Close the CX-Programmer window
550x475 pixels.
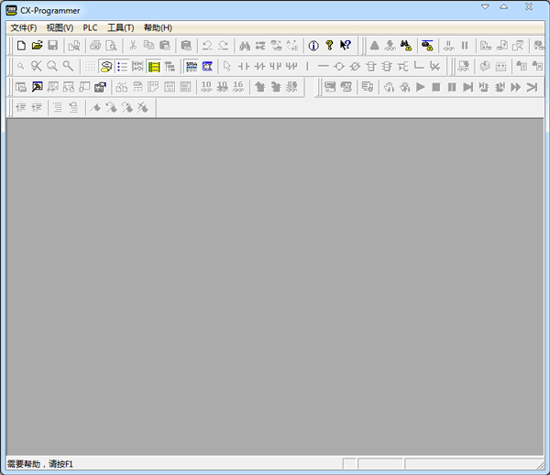pos(529,6)
